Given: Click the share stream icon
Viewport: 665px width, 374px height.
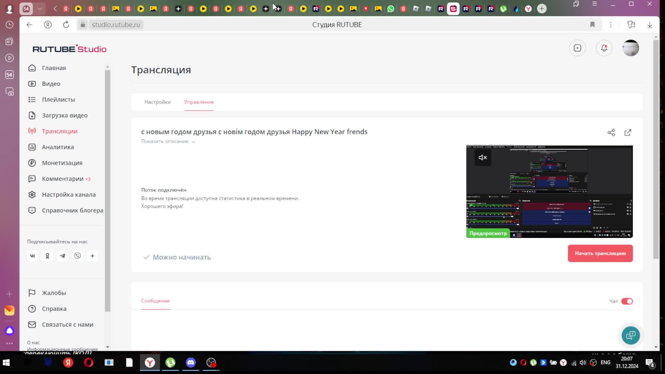Looking at the screenshot, I should point(611,133).
